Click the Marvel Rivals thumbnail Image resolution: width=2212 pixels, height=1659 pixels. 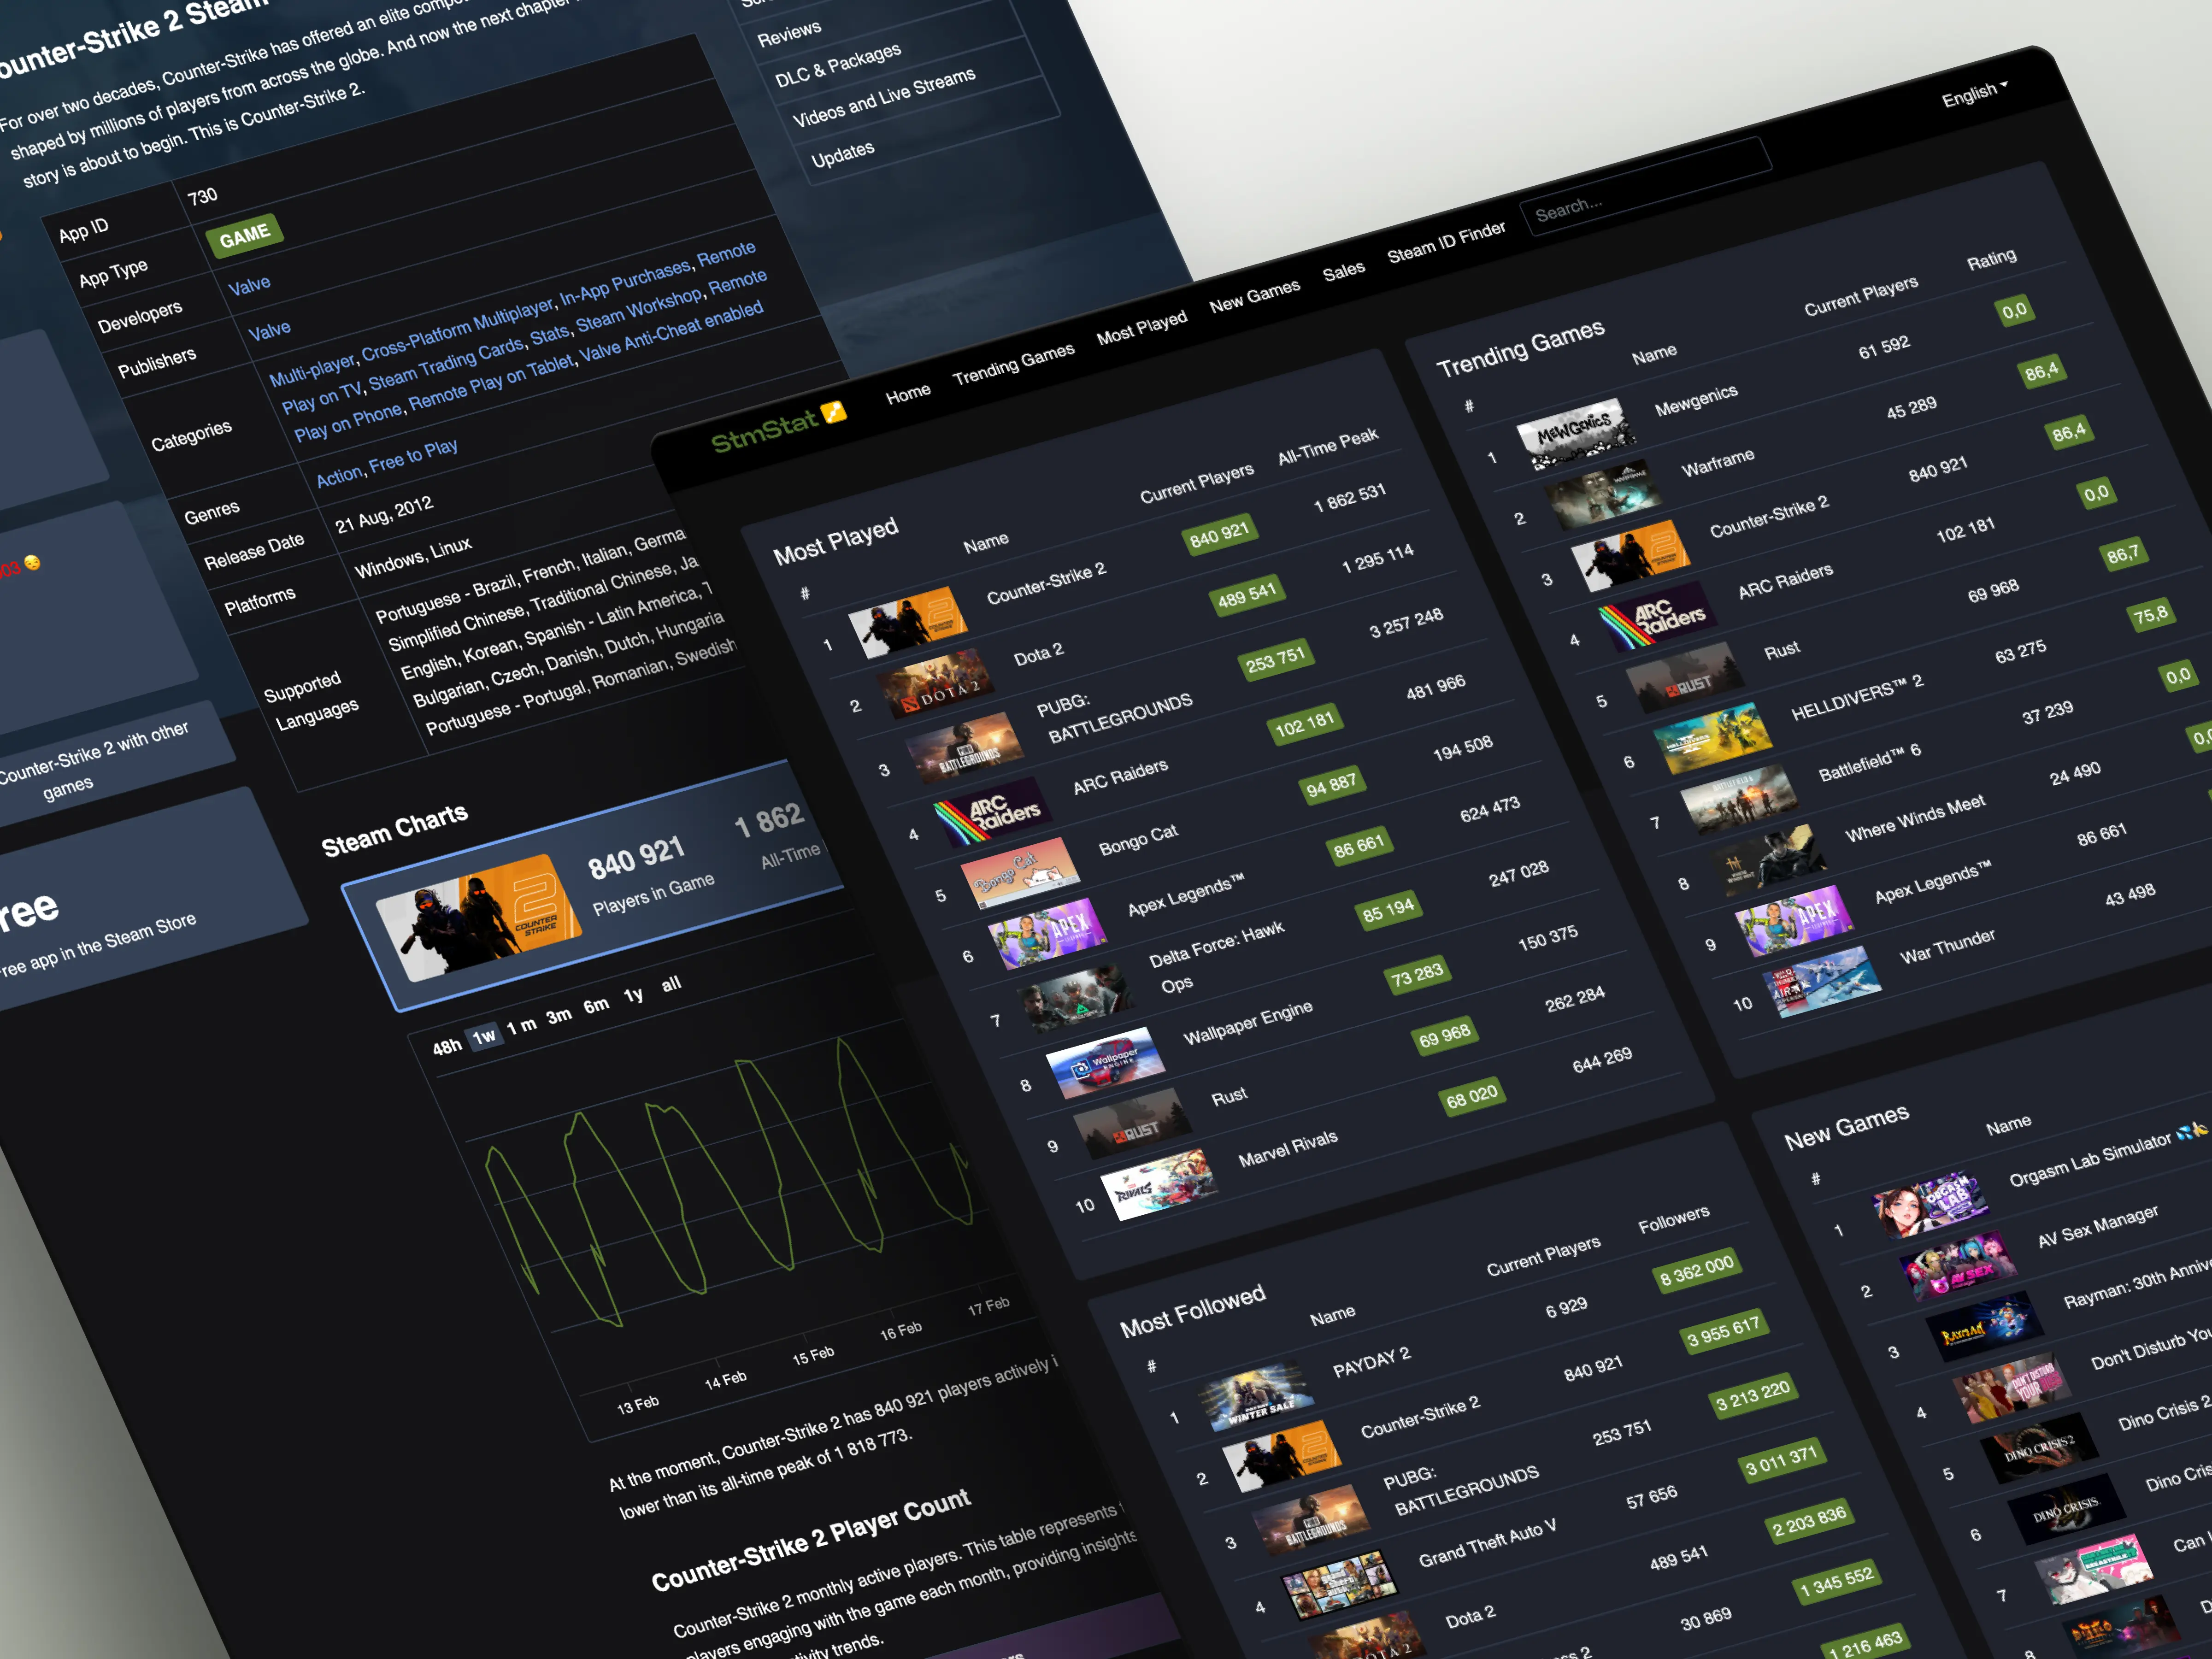click(x=1160, y=1185)
